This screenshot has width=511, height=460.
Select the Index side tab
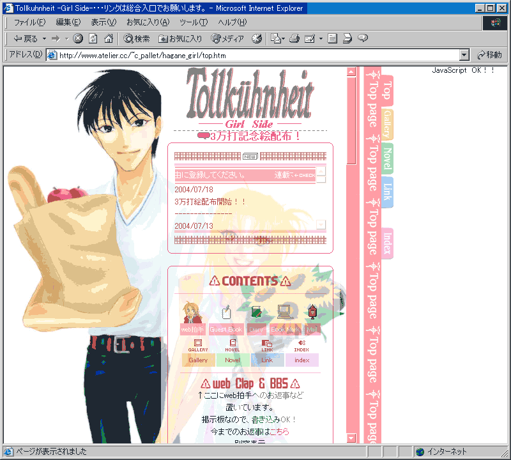pos(387,243)
